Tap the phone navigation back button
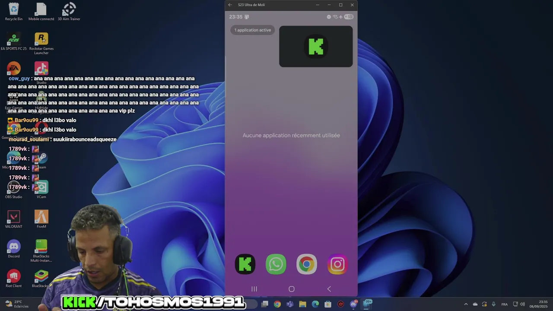This screenshot has height=311, width=553. pos(329,289)
